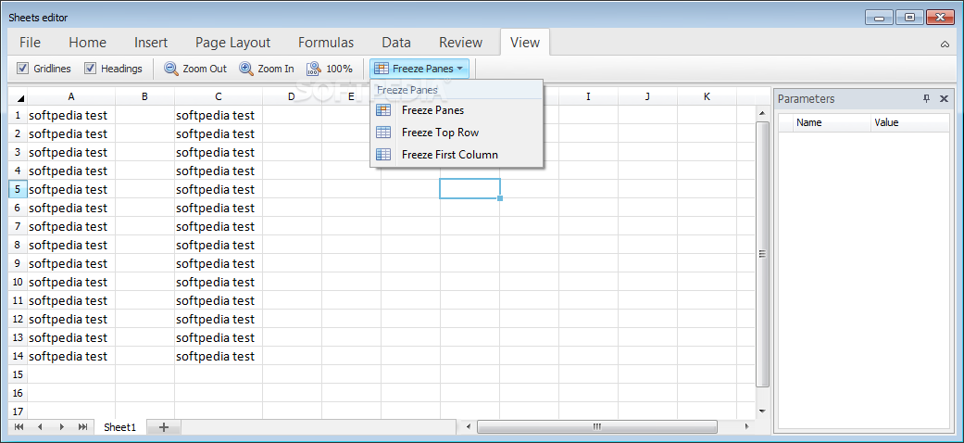Reset zoom to 100%
964x443 pixels.
coord(330,69)
